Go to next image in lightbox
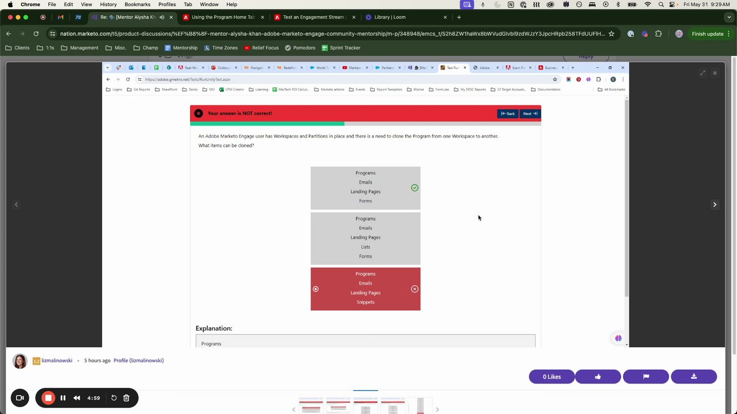737x414 pixels. (715, 205)
